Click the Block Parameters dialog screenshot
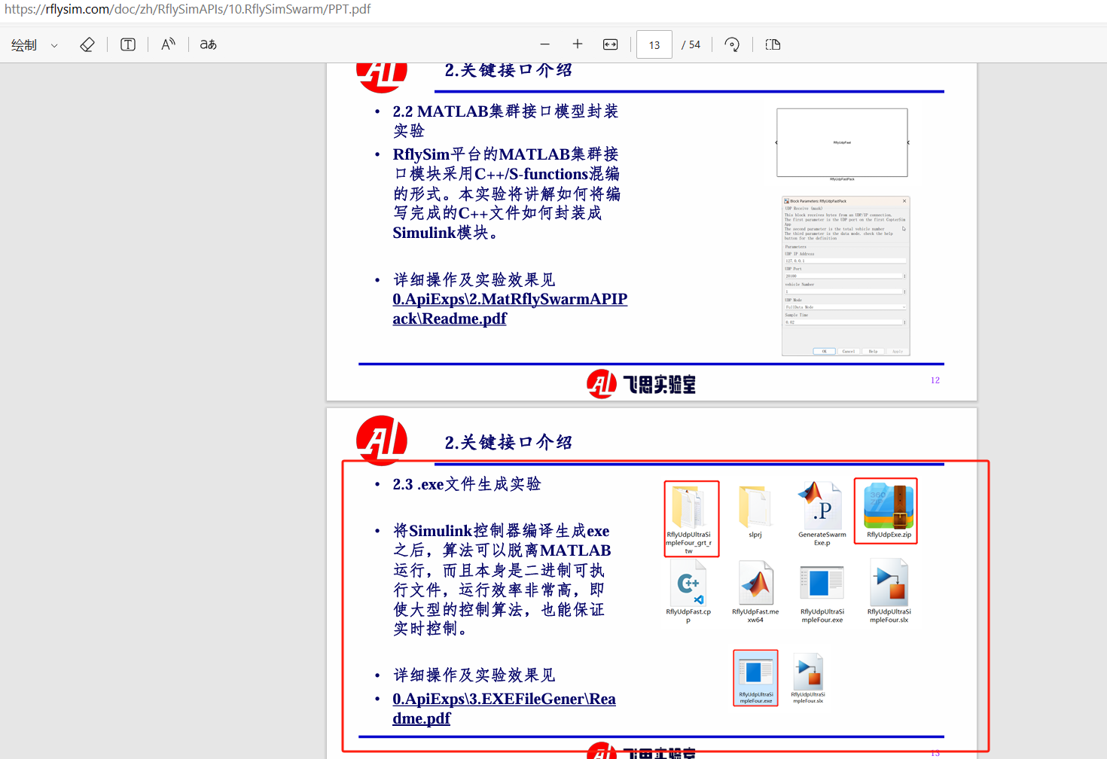 click(x=846, y=276)
